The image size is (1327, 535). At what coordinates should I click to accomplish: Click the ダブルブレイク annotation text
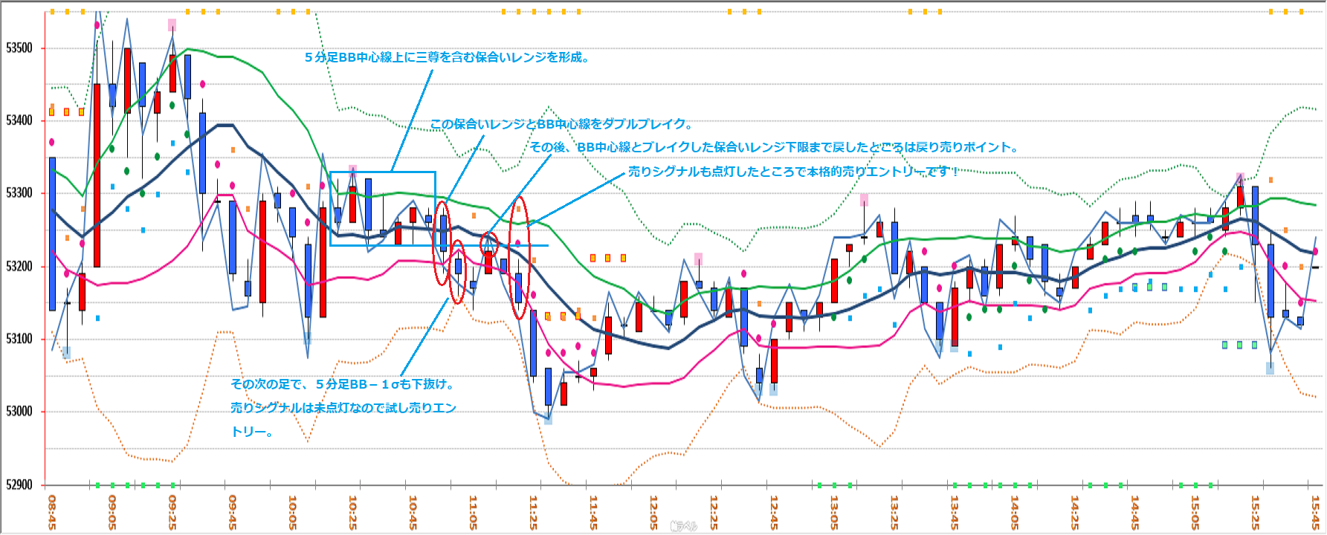point(561,124)
